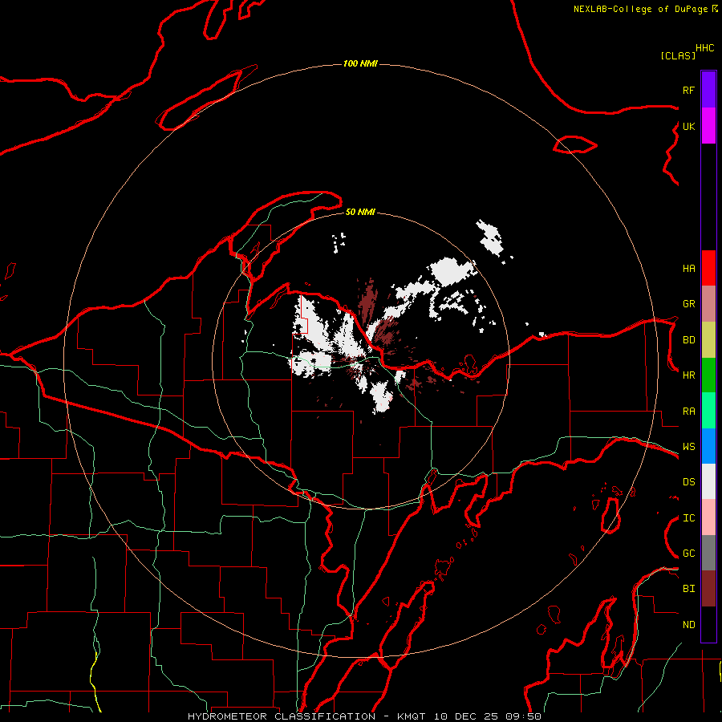Click the KMQT station identifier
Image resolution: width=722 pixels, height=722 pixels.
coord(412,716)
